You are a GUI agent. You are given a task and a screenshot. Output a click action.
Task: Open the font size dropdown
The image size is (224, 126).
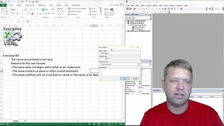pyautogui.click(x=29, y=9)
